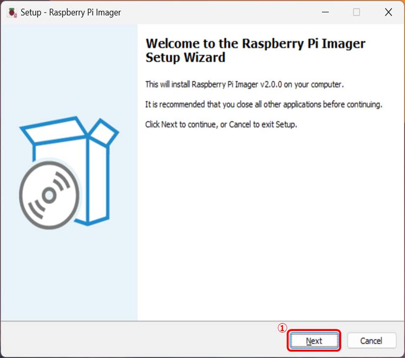Click the 'This will install Raspberry Pi Imager v2.0.0' text
Viewport: 405px width, 358px height.
point(244,84)
